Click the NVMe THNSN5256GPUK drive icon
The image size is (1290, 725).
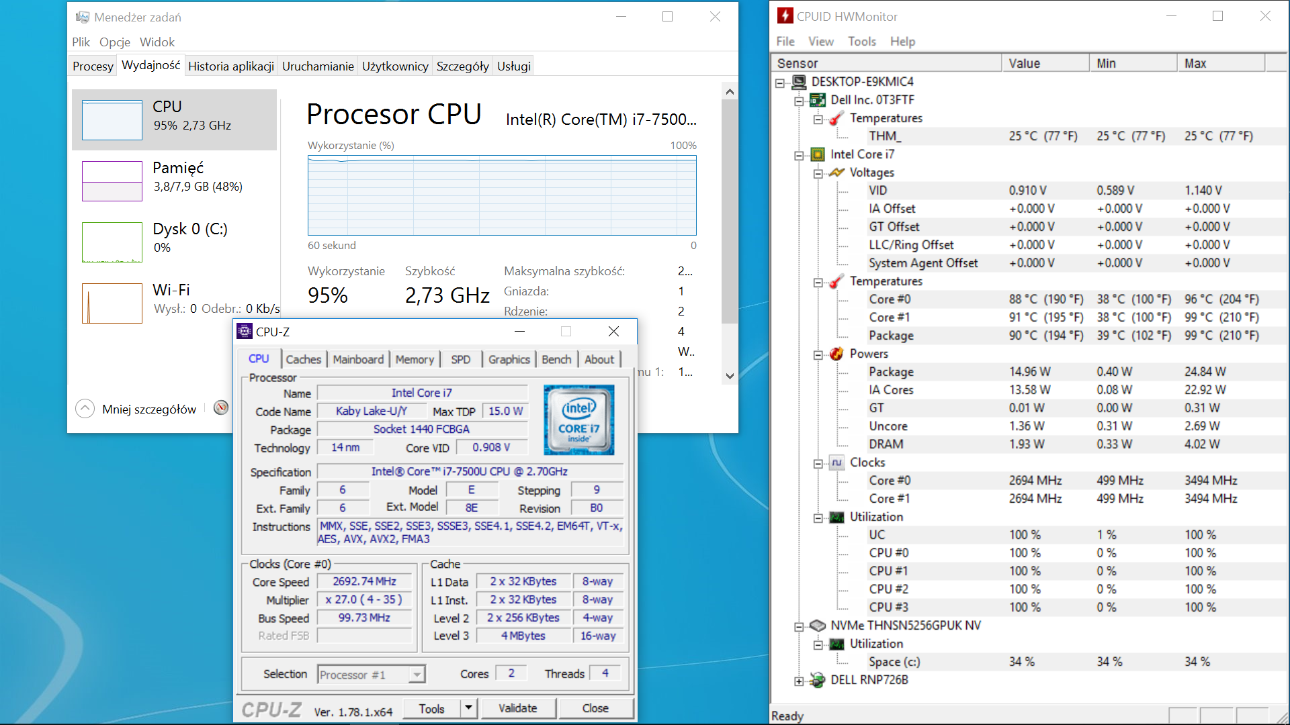click(818, 626)
